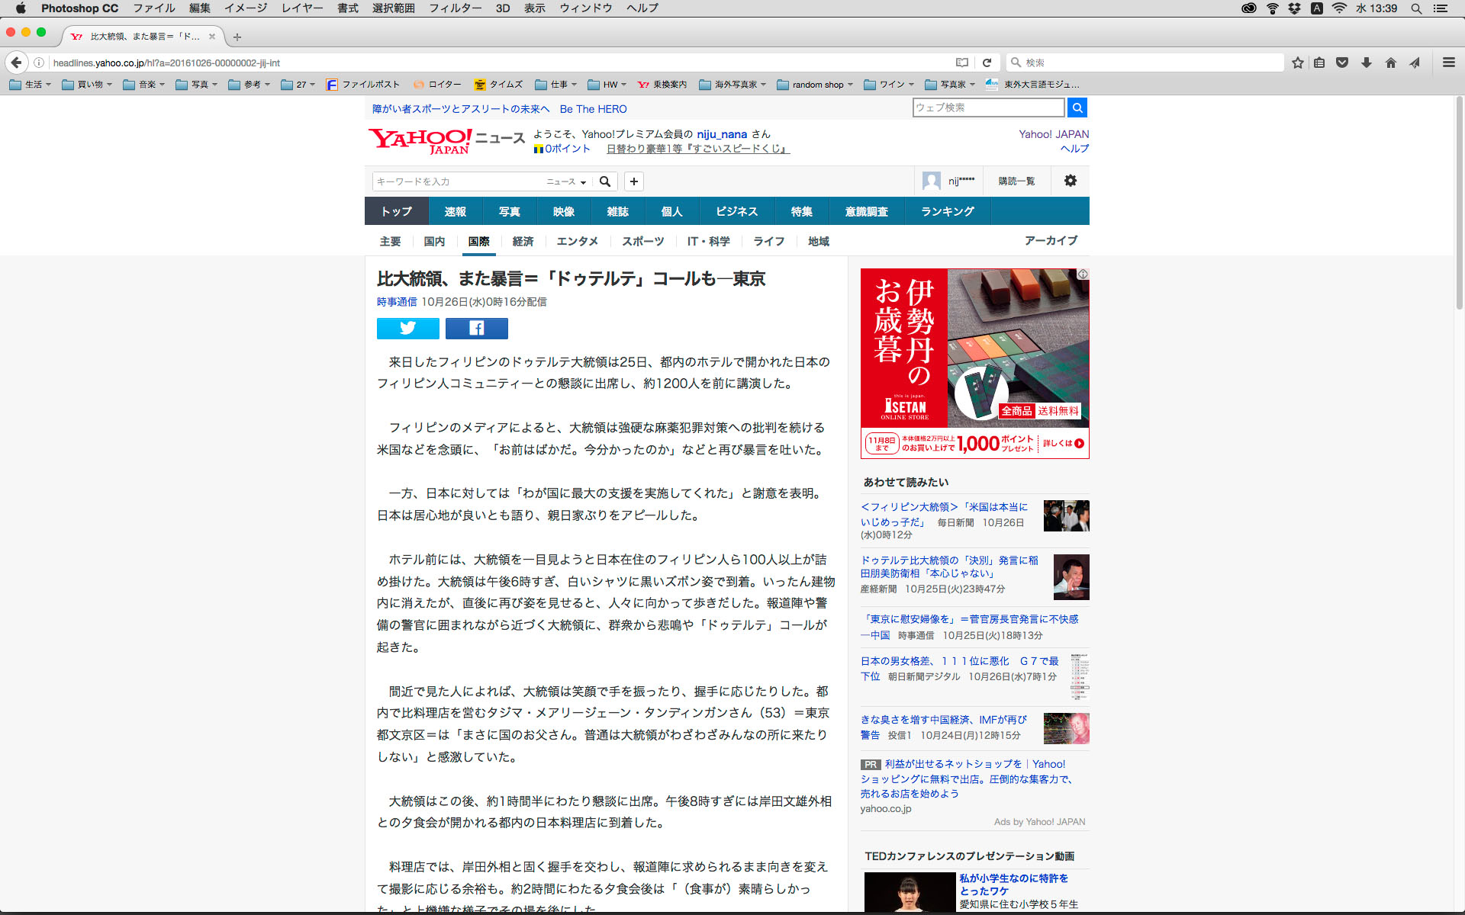Screen dimensions: 1465x915
Task: Open the downloads arrow icon
Action: tap(1366, 63)
